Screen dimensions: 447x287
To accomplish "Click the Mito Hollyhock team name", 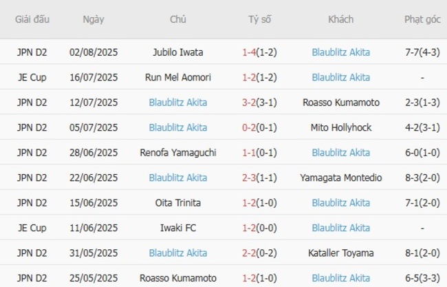I will (340, 127).
